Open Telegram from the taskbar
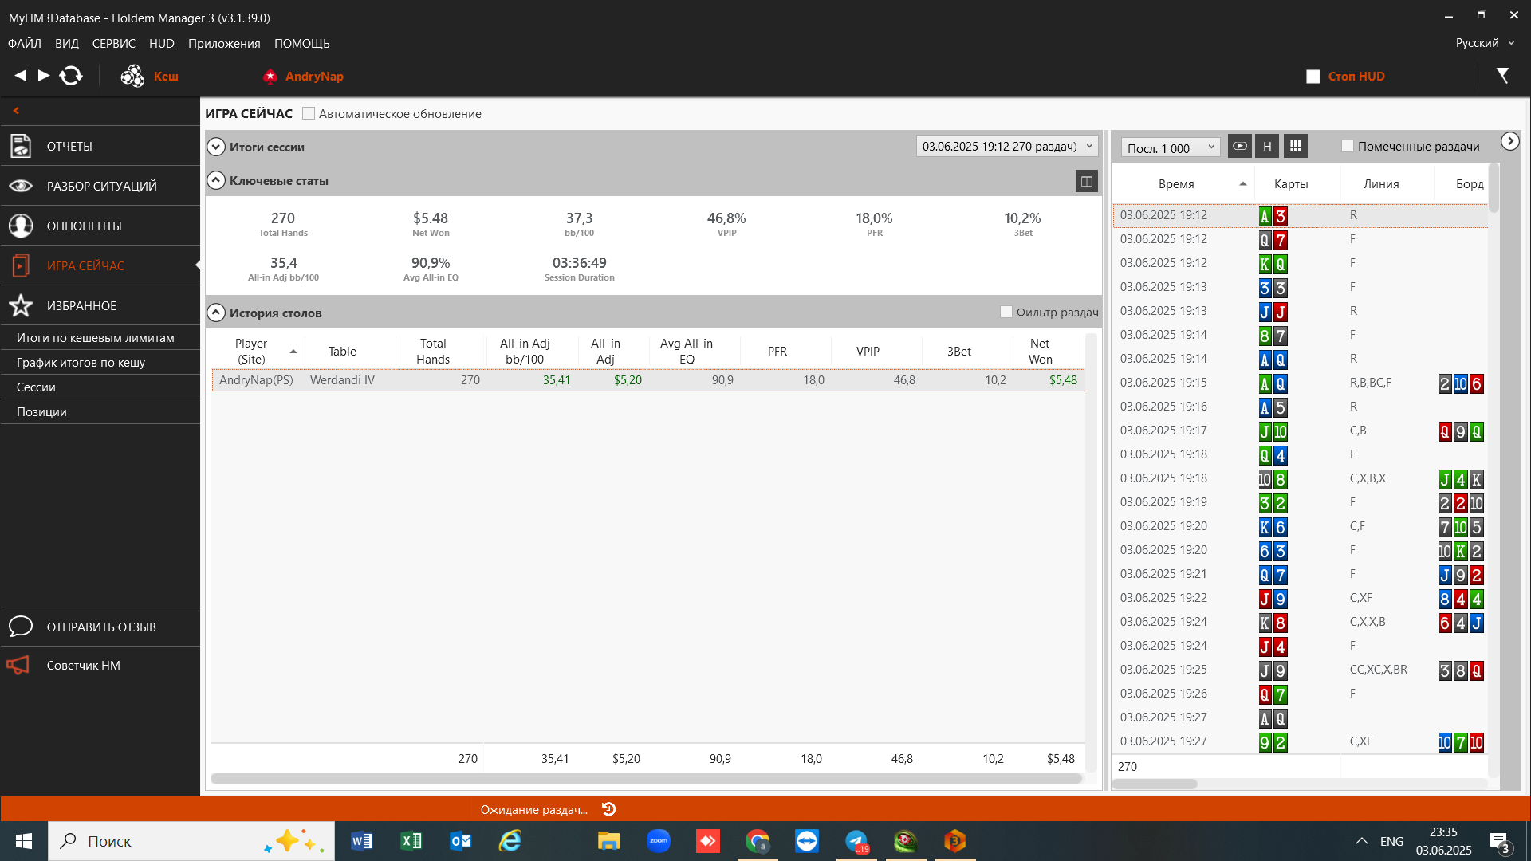The image size is (1531, 861). (x=857, y=841)
